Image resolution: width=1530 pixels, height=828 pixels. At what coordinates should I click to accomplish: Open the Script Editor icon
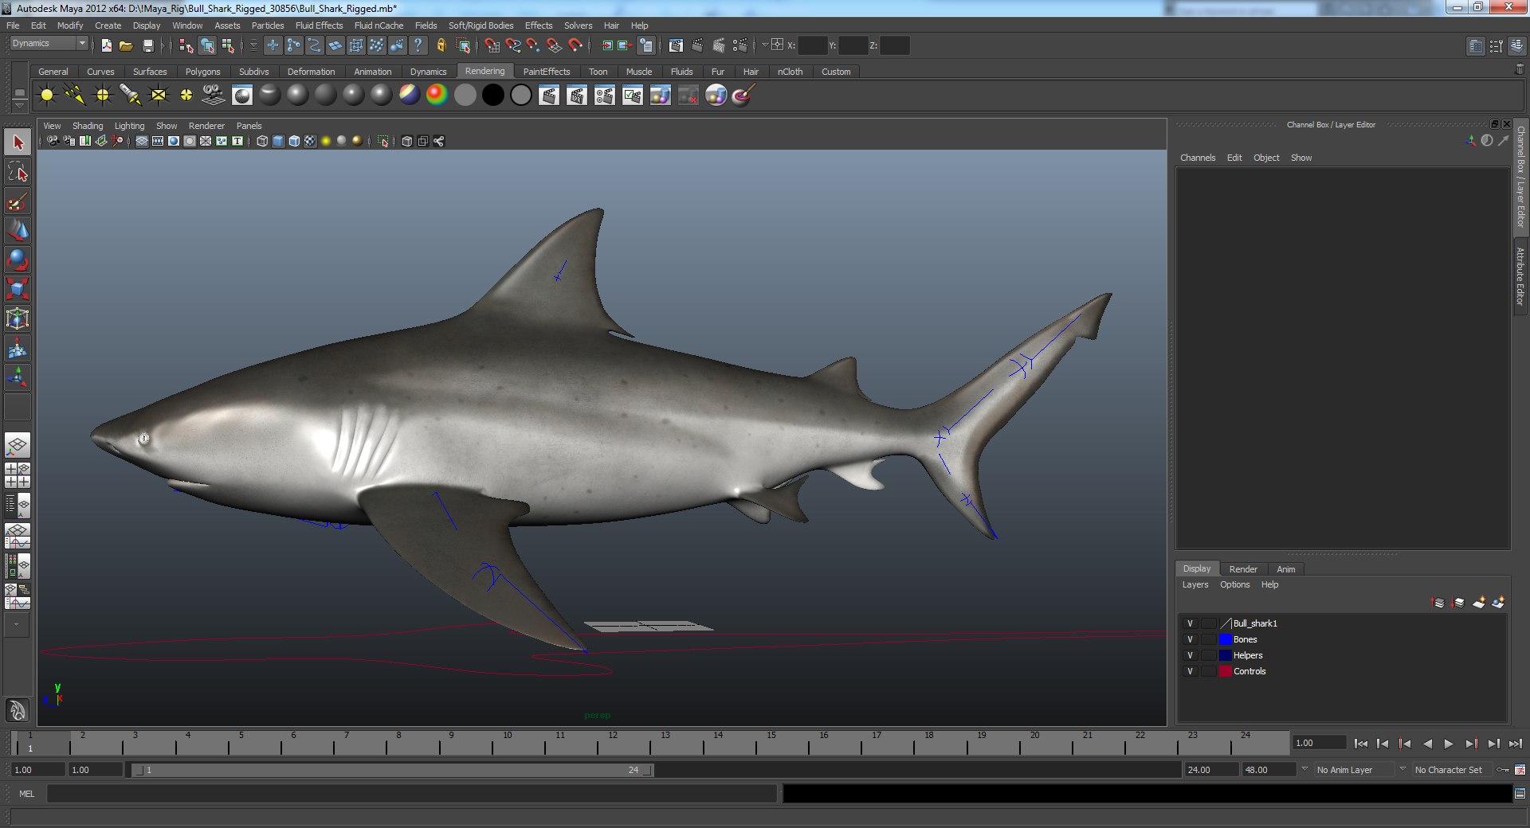pyautogui.click(x=1520, y=794)
